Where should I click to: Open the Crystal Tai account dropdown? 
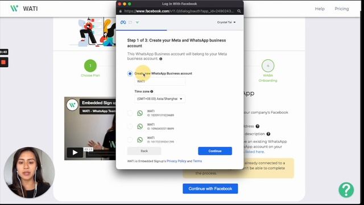[x=226, y=22]
